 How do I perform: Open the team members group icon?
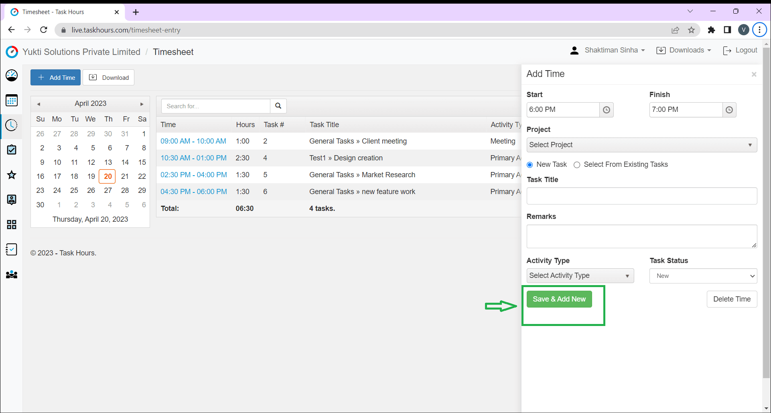12,275
